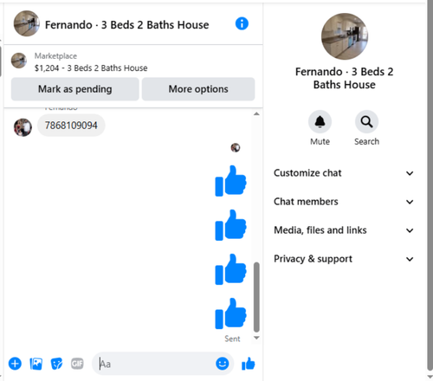Open more actions with the plus icon
The image size is (433, 381).
tap(15, 364)
